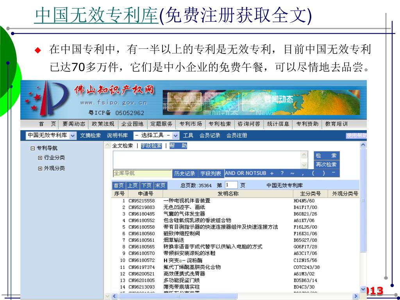Screen dimensions: 400x300
Task: Click the 说明书库 link
Action: coord(117,136)
